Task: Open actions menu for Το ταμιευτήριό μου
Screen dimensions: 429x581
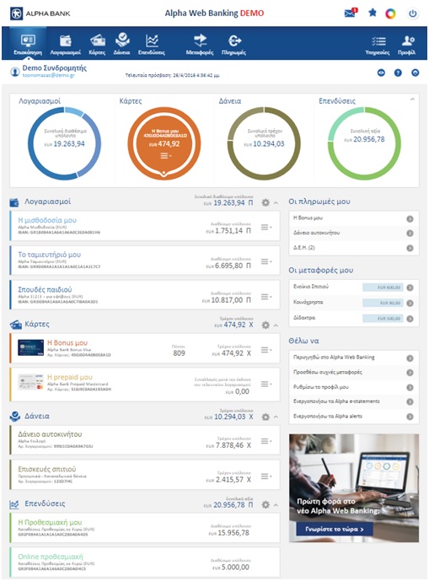Action: pos(266,261)
